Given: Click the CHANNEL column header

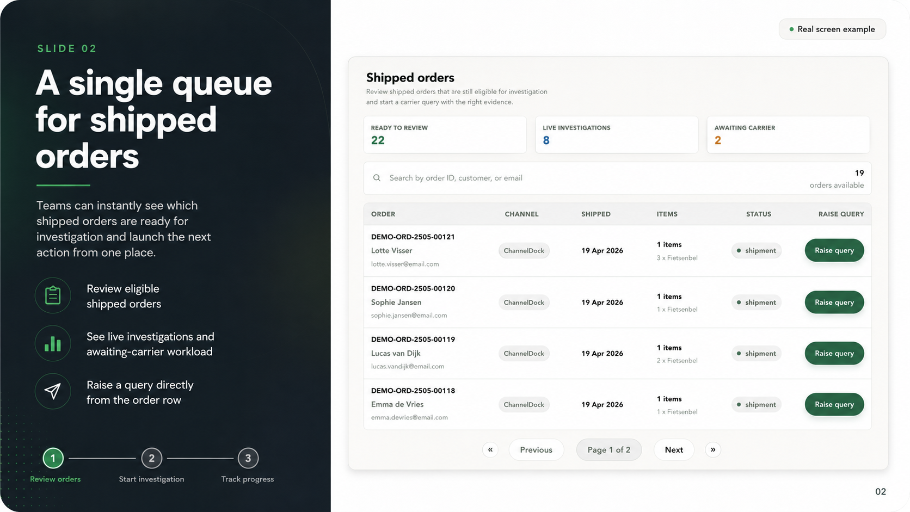Looking at the screenshot, I should click(521, 214).
